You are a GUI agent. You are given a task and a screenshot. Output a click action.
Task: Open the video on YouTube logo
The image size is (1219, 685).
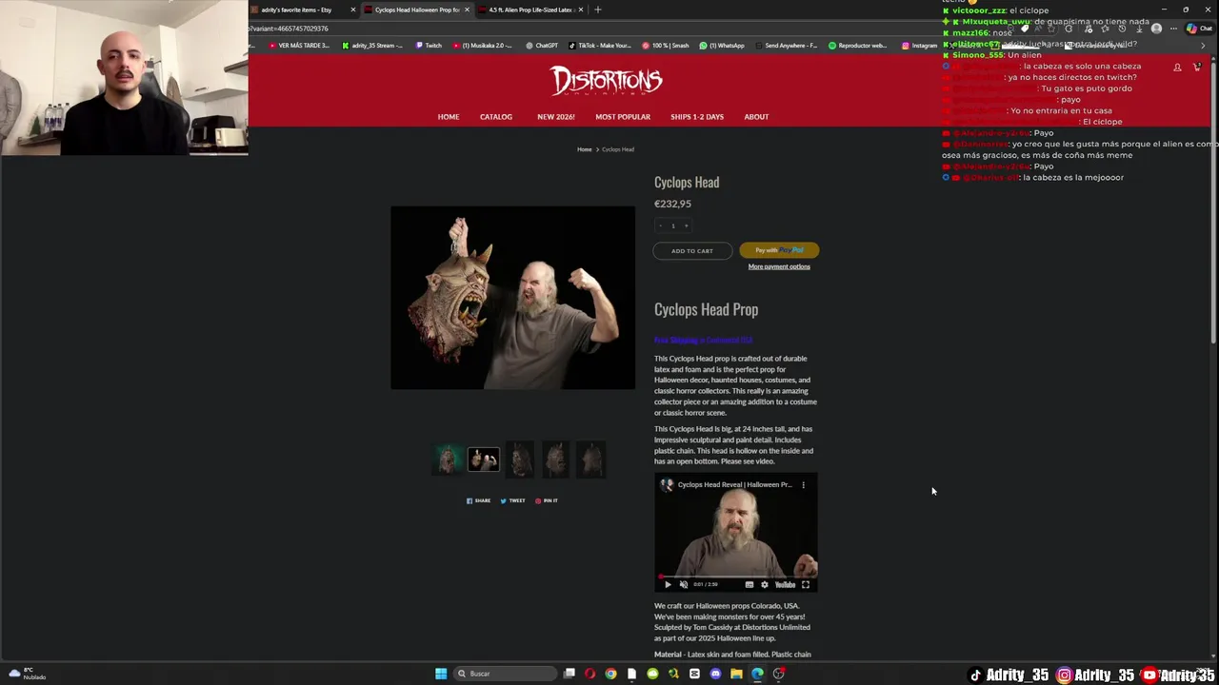tap(785, 584)
